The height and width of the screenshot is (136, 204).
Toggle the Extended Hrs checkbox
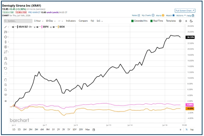tap(132, 21)
